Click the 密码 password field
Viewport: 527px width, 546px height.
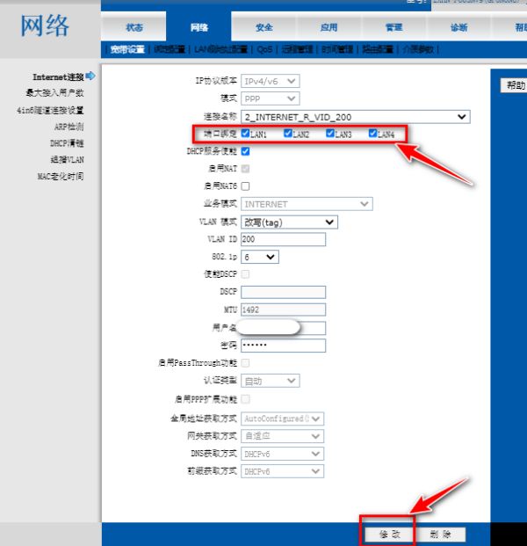[x=283, y=346]
